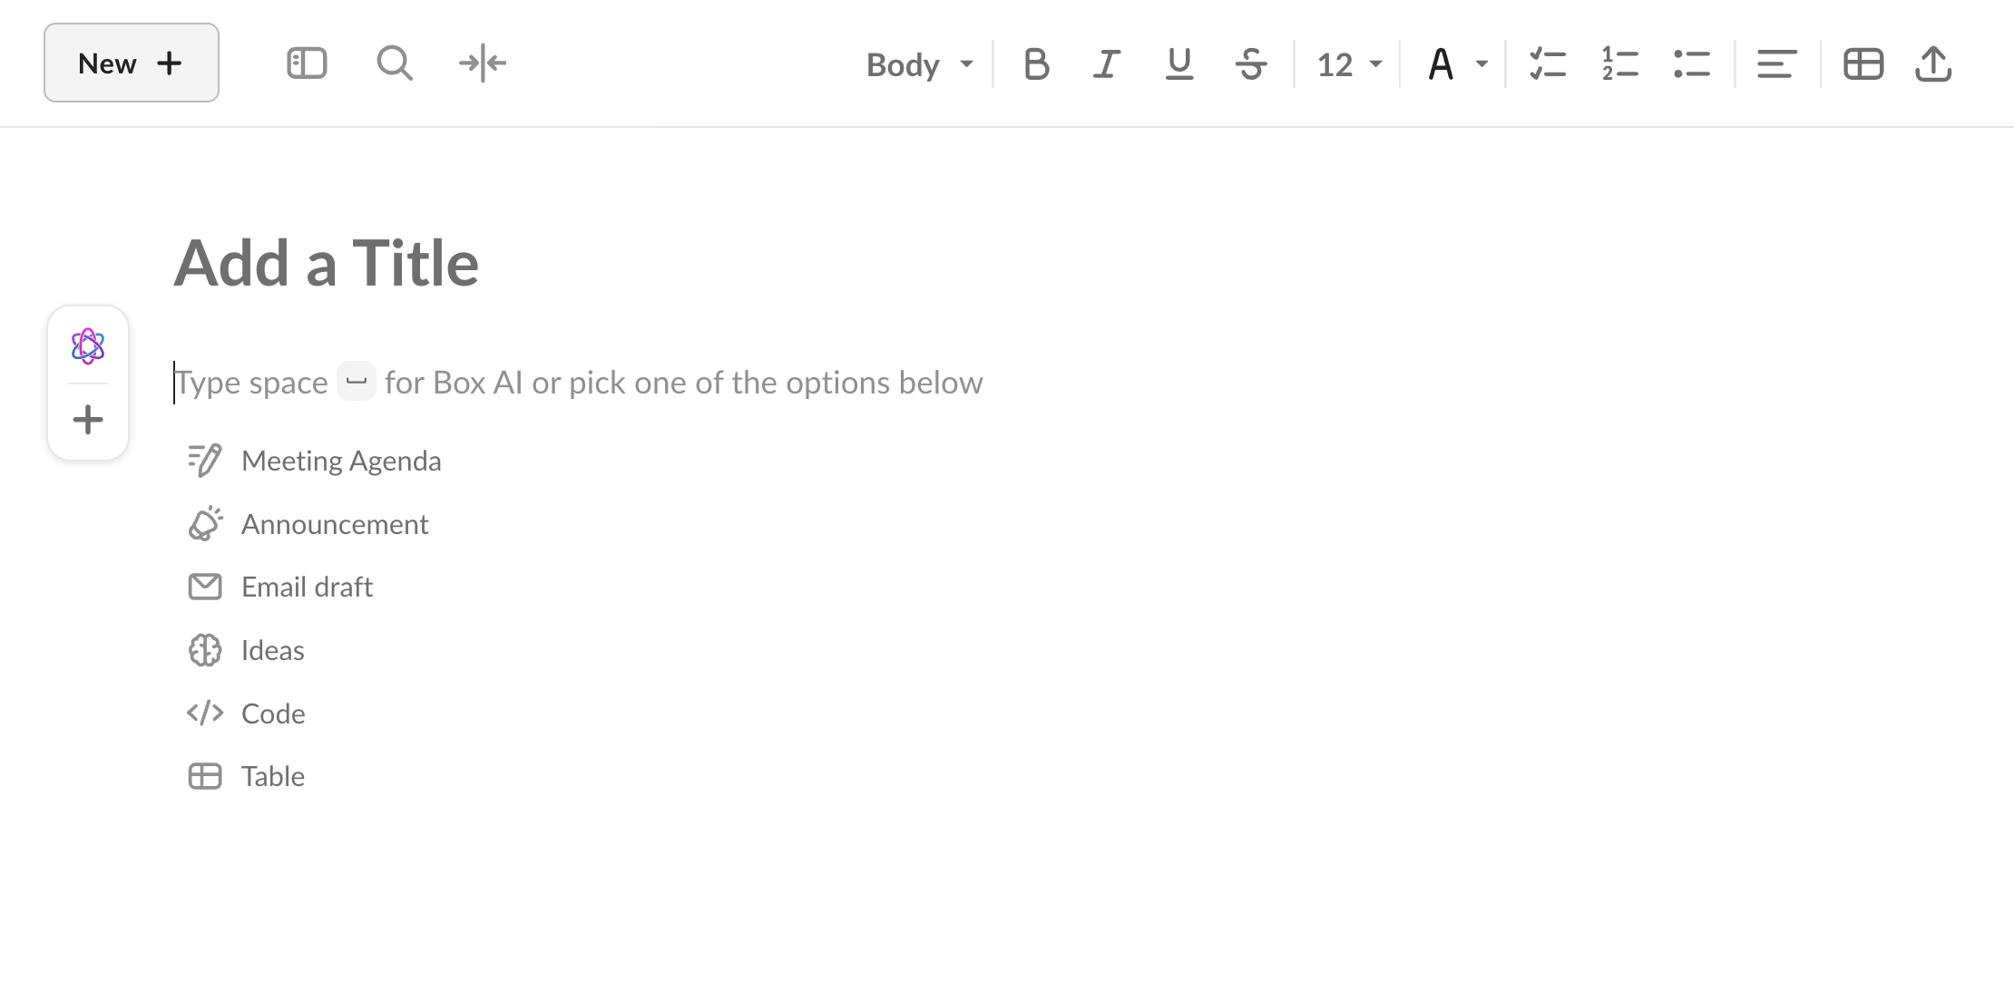Open the font size 12 dropdown
2014x981 pixels.
tap(1349, 64)
